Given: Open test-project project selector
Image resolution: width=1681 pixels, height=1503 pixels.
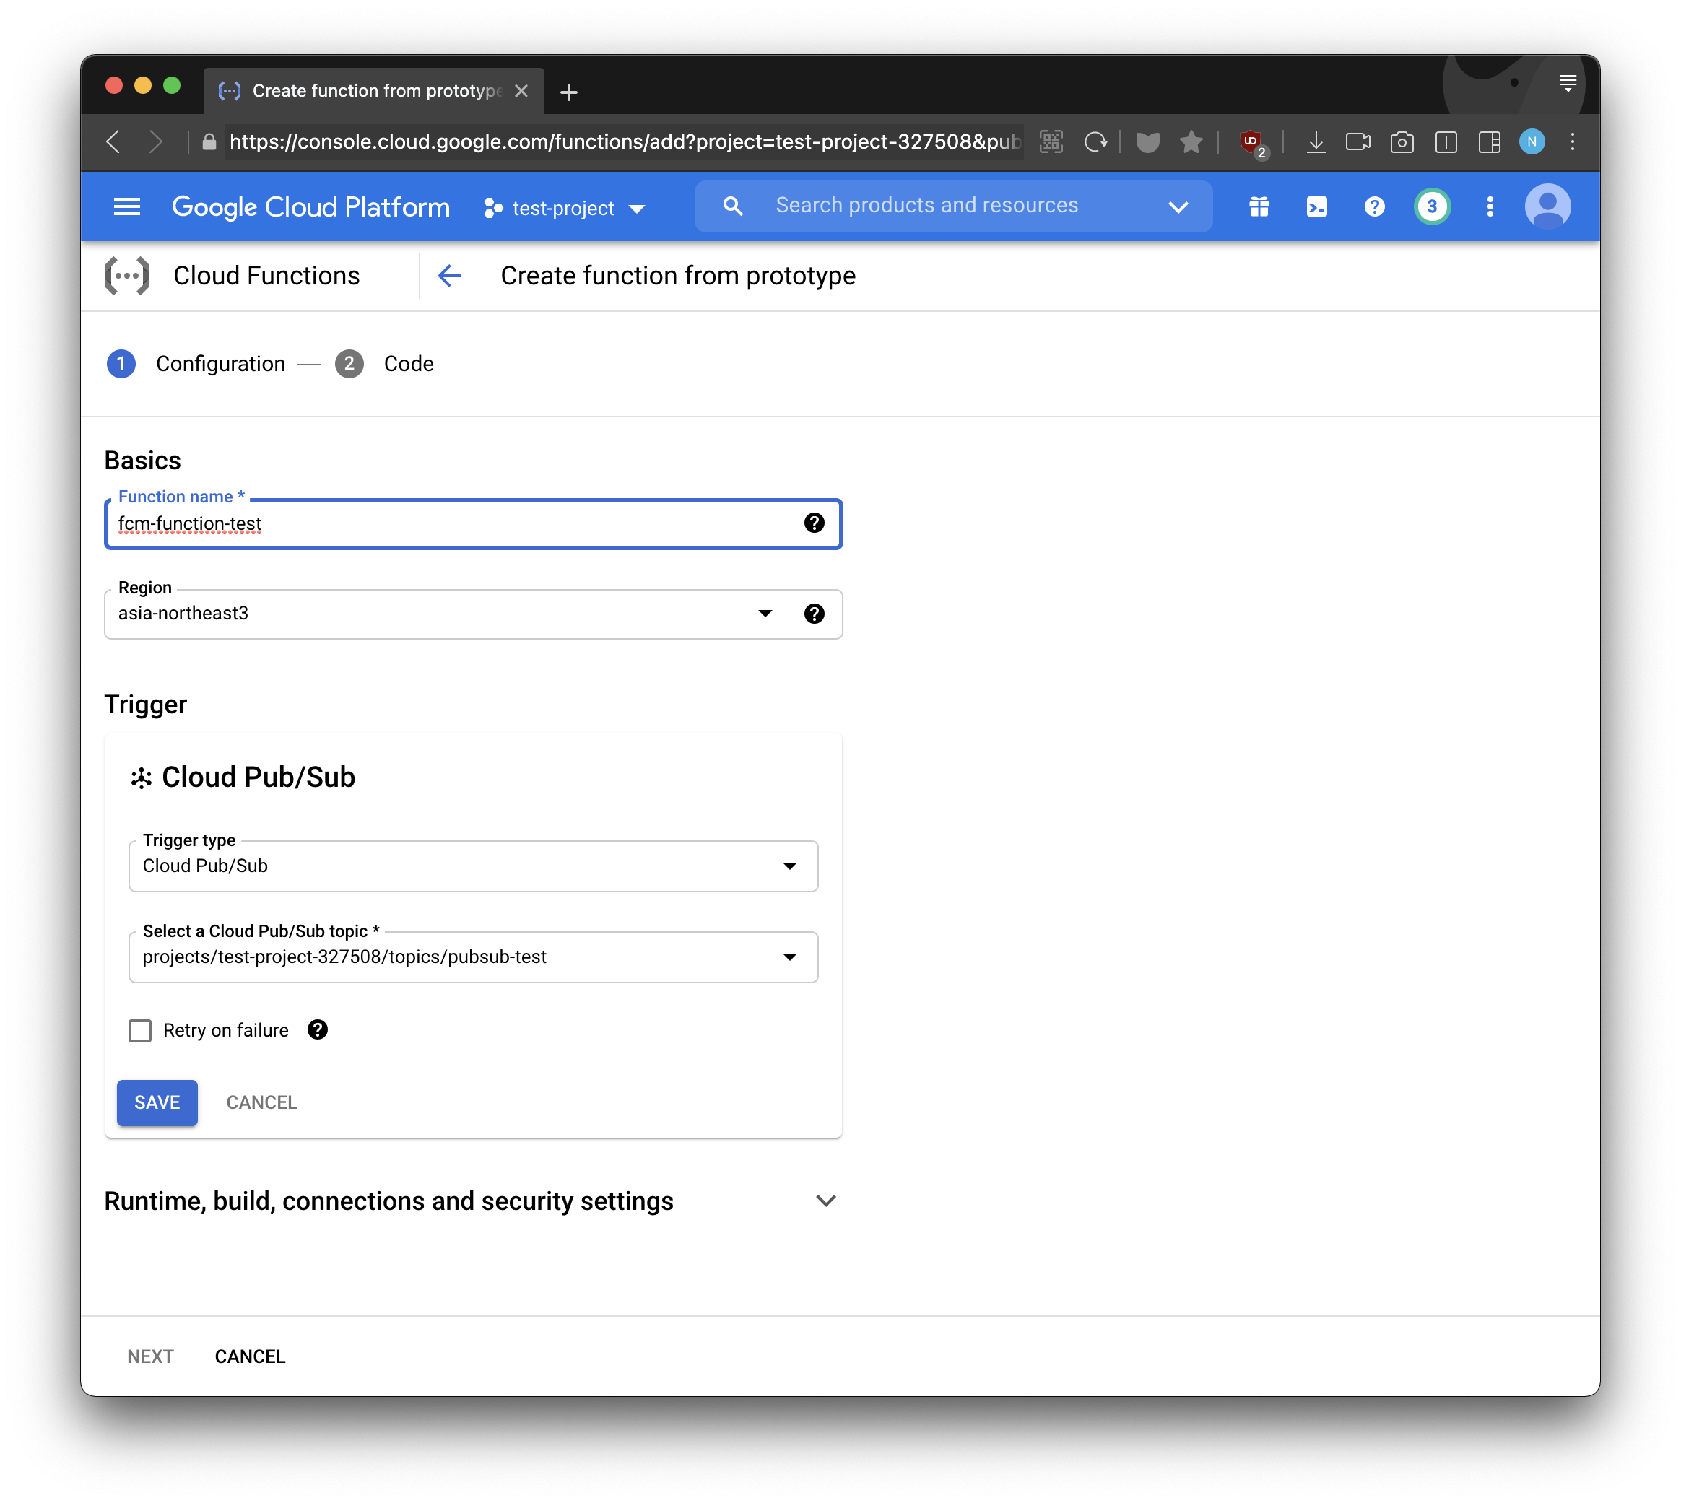Looking at the screenshot, I should 563,208.
